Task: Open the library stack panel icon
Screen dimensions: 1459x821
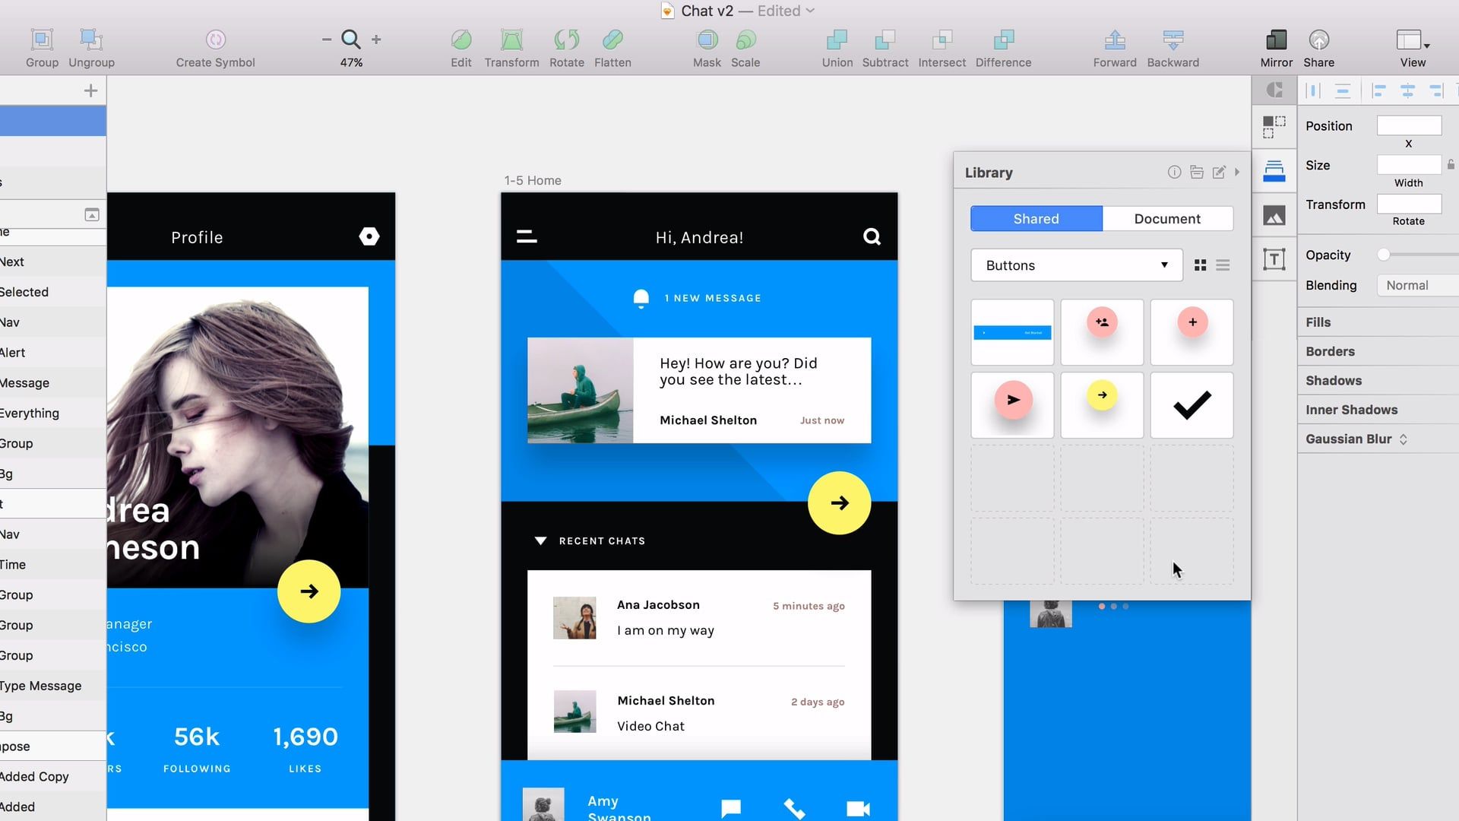Action: click(x=1274, y=171)
